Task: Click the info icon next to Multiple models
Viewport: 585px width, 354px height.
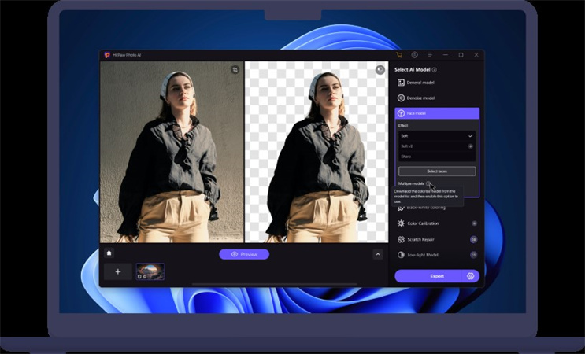Action: click(429, 183)
